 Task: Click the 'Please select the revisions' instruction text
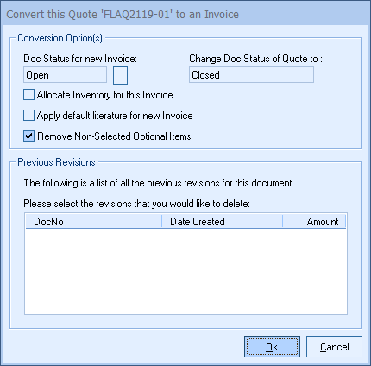click(x=137, y=204)
